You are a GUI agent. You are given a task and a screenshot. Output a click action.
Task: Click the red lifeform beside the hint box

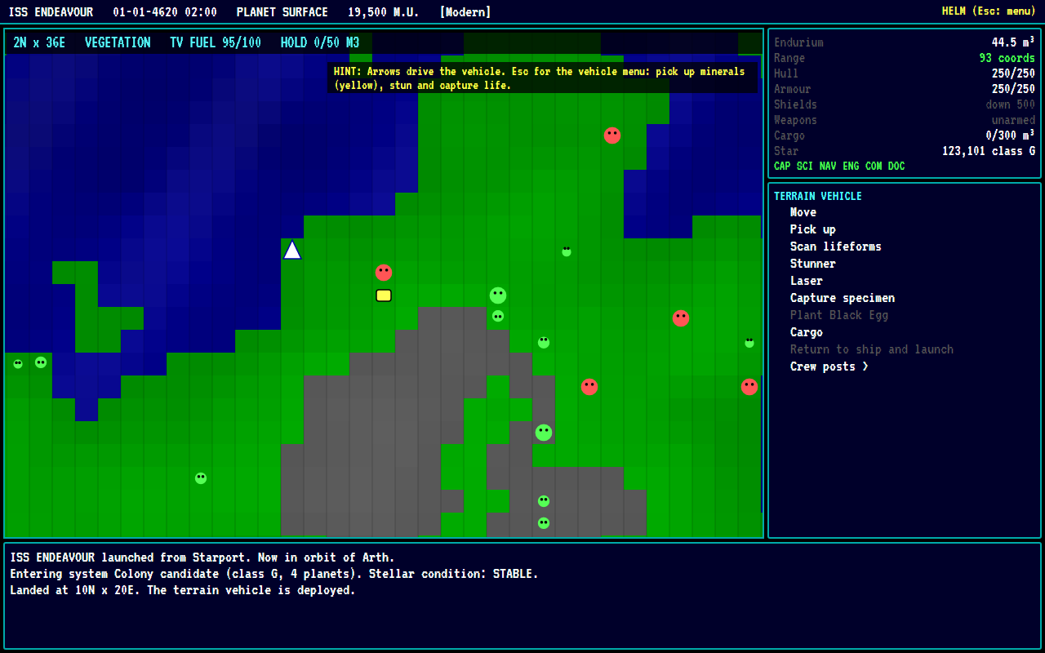612,135
